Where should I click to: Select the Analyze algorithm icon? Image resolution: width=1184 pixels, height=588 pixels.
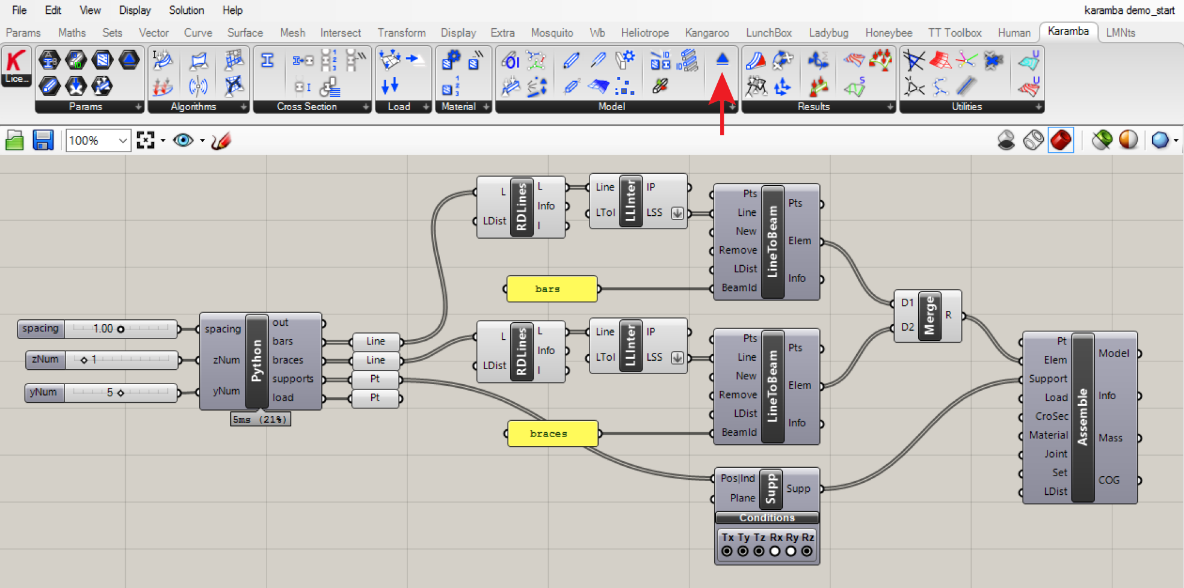tap(162, 60)
